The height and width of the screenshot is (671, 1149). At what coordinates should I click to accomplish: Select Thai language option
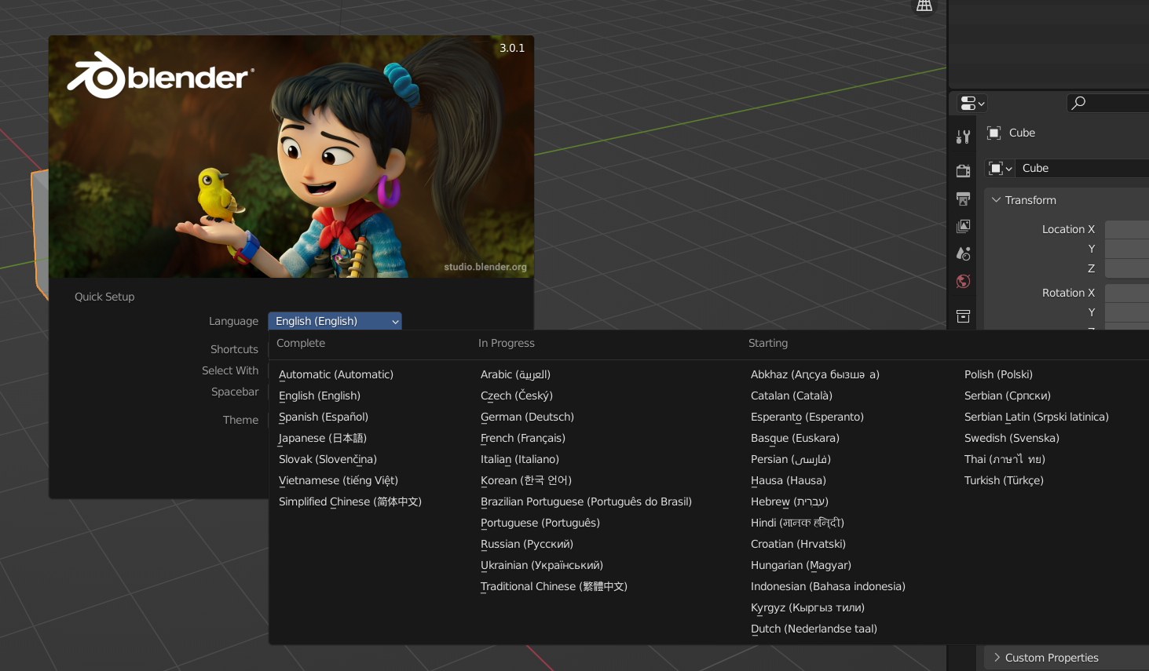point(1004,459)
